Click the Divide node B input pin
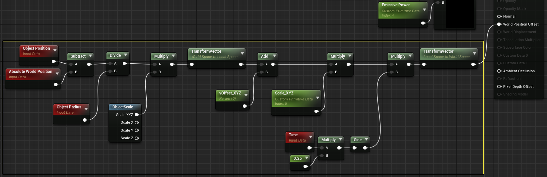 [110, 71]
